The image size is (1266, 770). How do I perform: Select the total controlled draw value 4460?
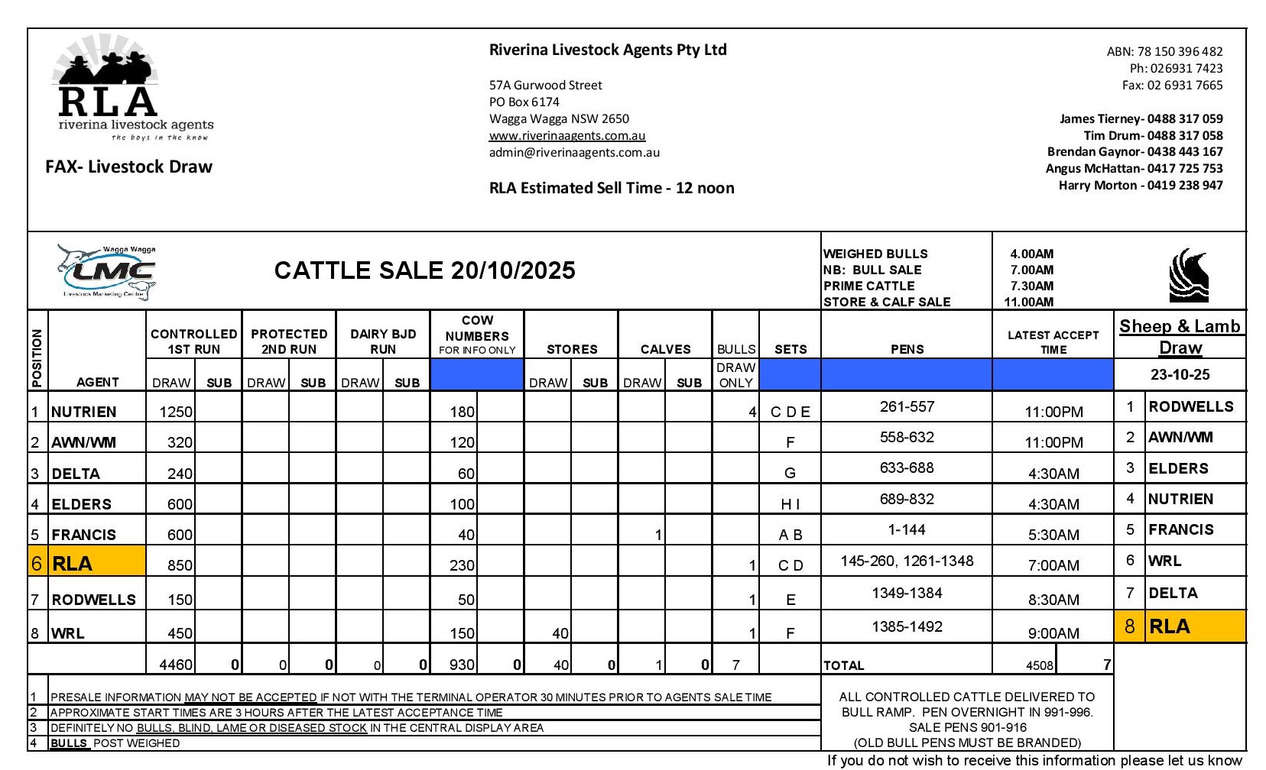(175, 665)
